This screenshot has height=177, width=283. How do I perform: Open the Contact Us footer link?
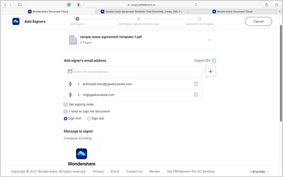(x=134, y=171)
